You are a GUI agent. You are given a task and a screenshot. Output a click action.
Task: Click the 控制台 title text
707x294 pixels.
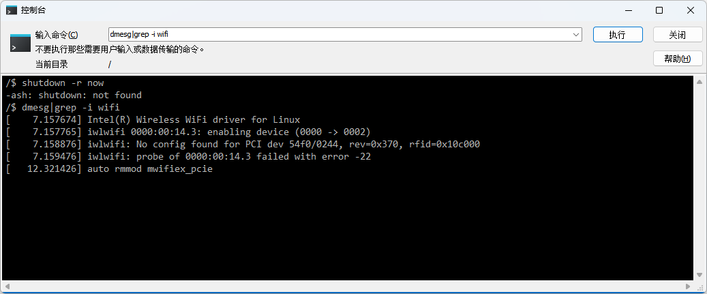34,10
